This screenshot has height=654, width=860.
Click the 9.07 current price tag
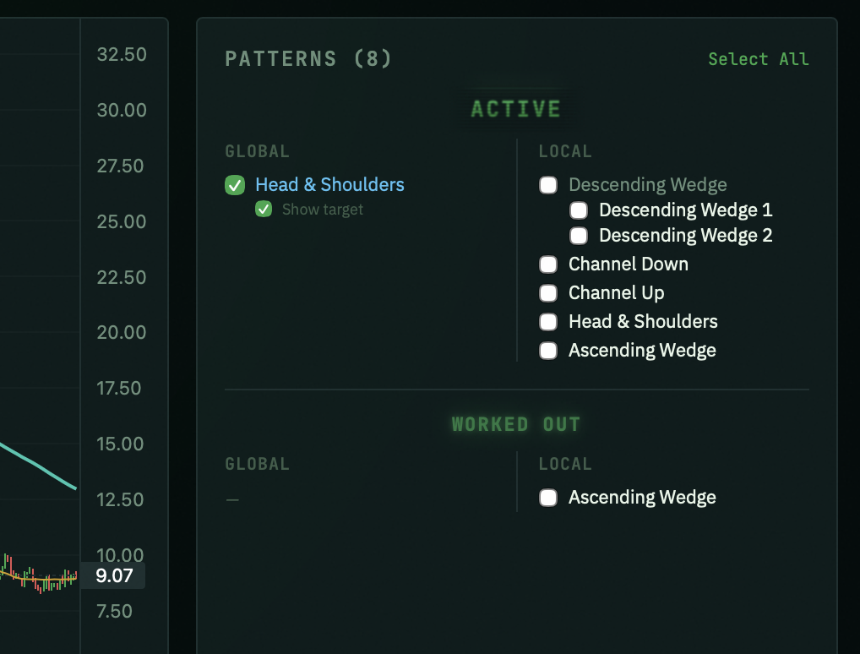114,576
